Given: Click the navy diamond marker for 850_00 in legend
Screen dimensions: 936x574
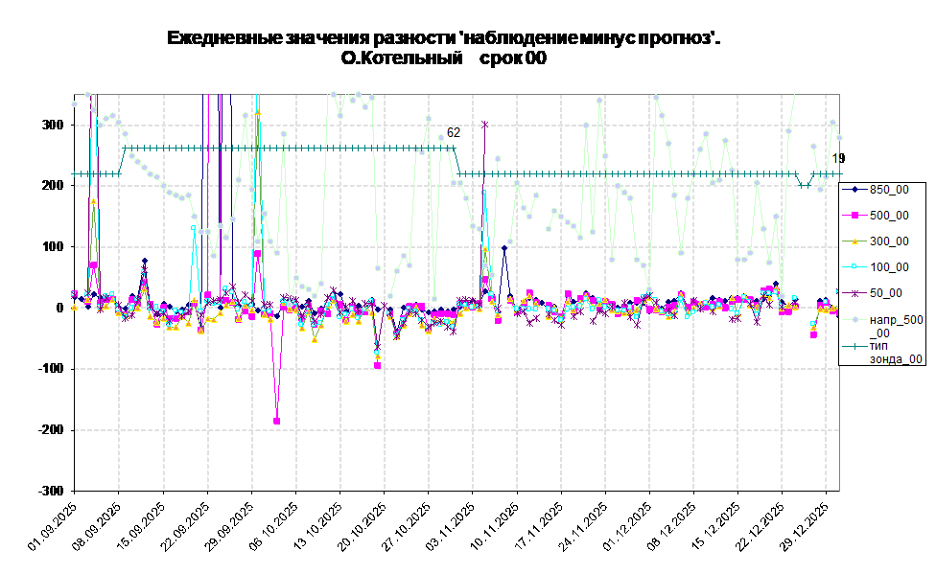Looking at the screenshot, I should point(854,190).
